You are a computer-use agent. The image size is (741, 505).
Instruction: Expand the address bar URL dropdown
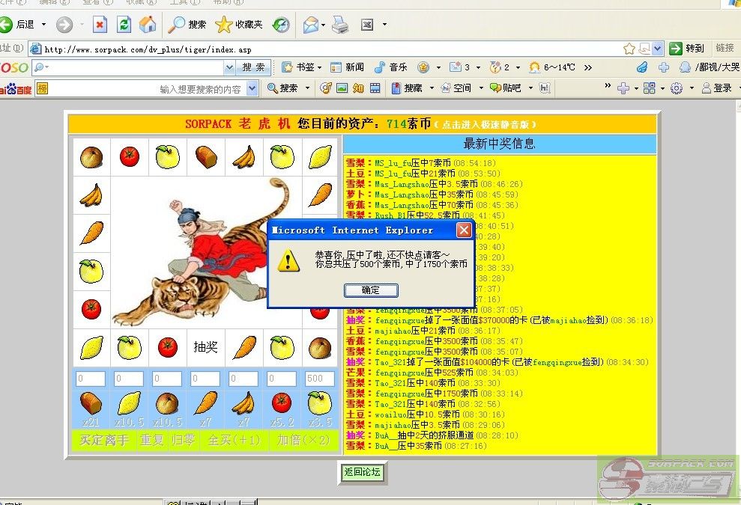(657, 49)
